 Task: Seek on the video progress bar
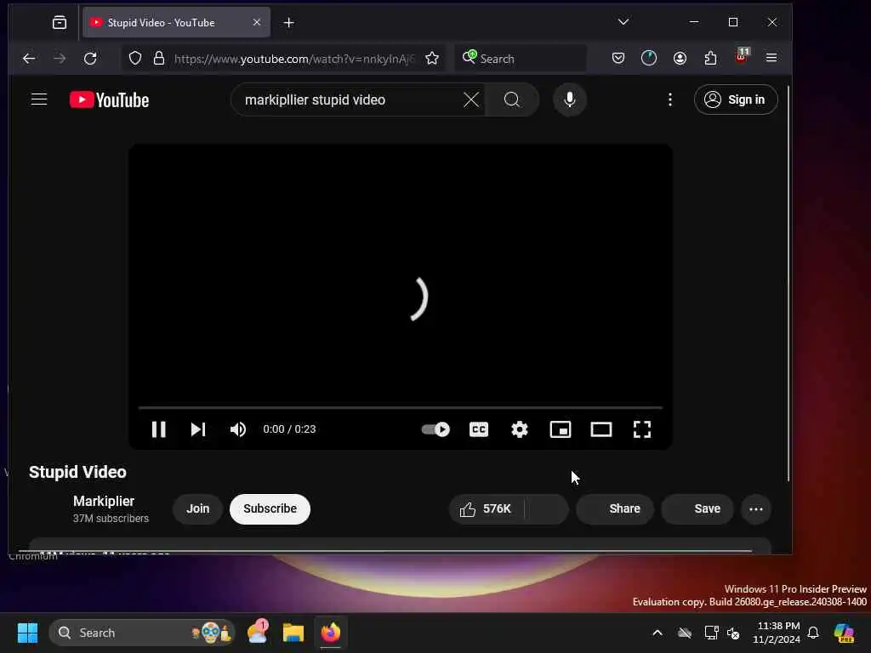click(401, 407)
